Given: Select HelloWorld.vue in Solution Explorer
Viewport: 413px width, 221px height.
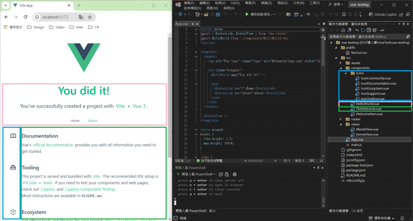Looking at the screenshot, I should click(x=367, y=104).
